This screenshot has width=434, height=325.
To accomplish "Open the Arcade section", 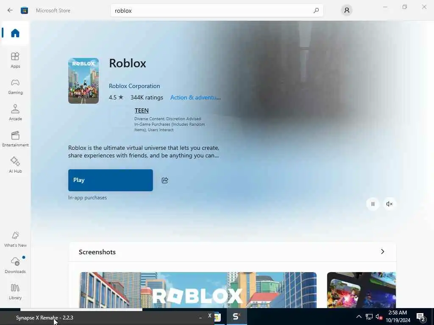I will [15, 113].
